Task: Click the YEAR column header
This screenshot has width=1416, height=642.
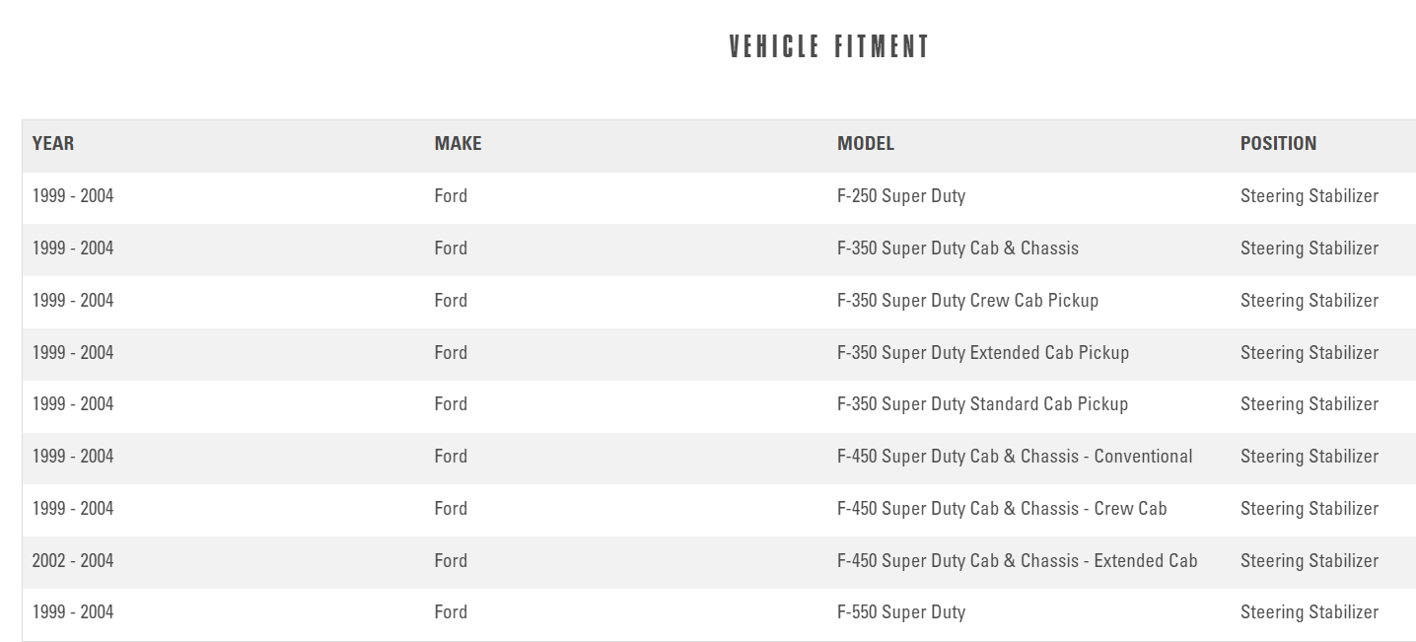Action: click(53, 144)
